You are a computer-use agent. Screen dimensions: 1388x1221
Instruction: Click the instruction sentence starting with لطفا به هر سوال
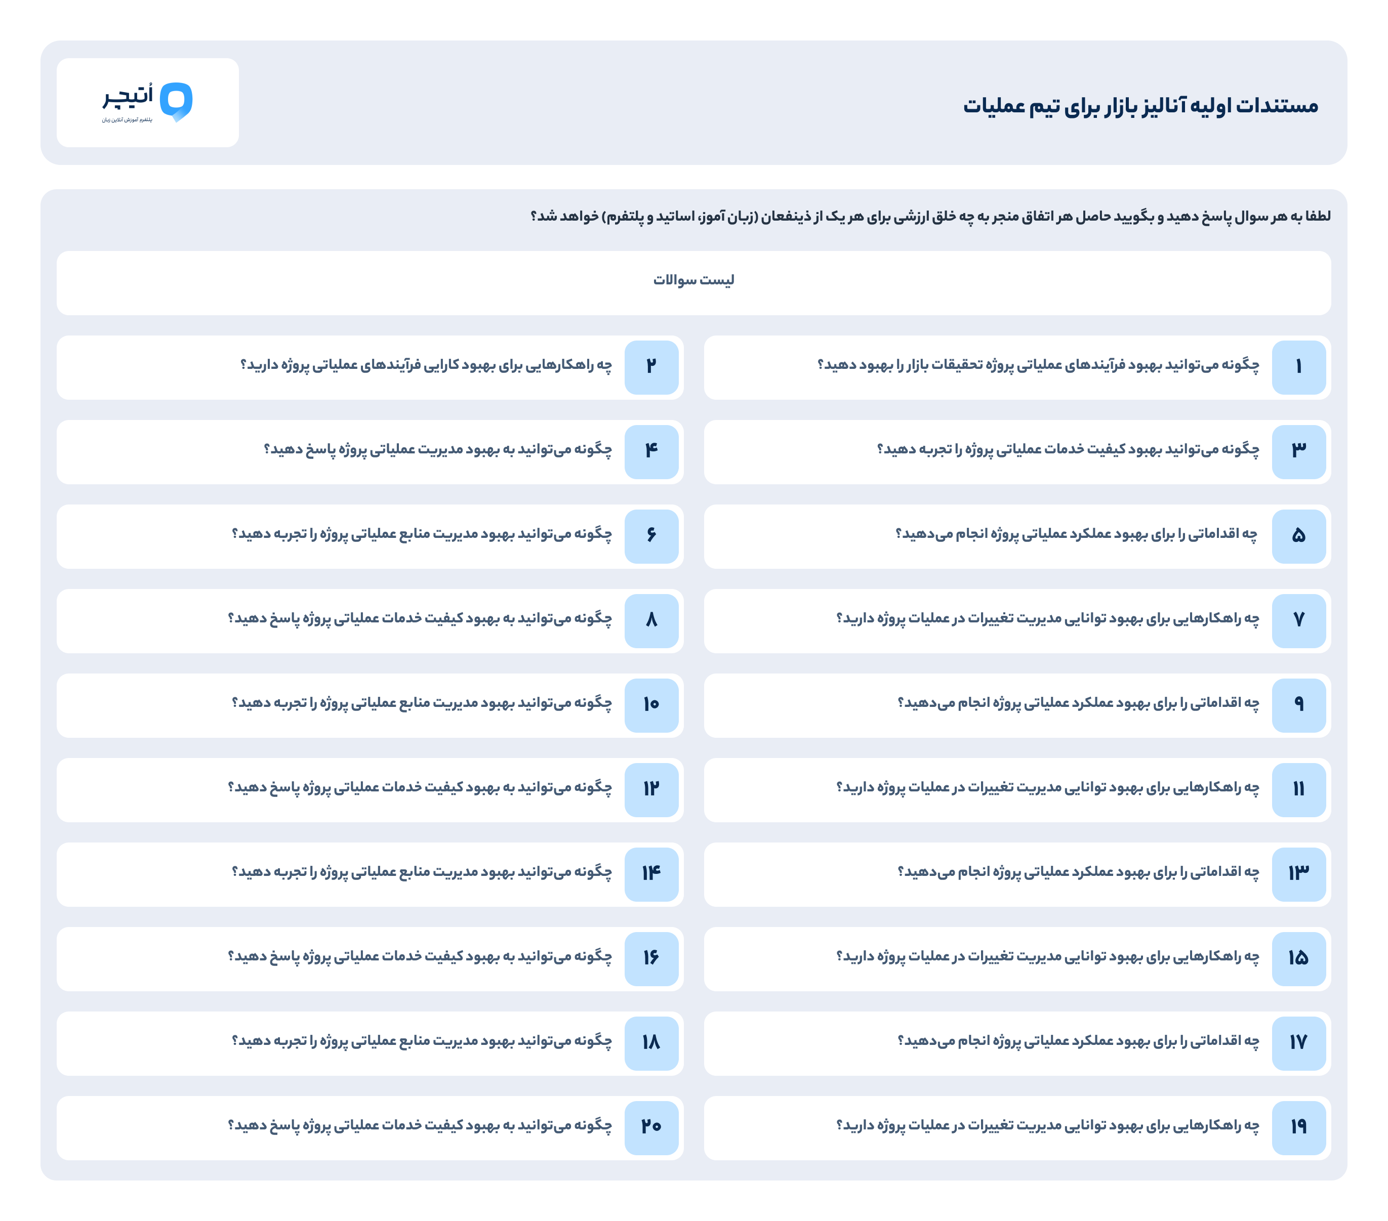[930, 217]
